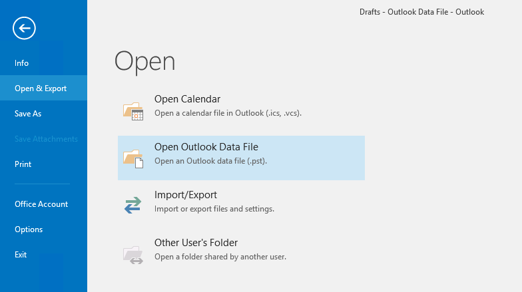Image resolution: width=522 pixels, height=292 pixels.
Task: Go to the Save As menu item
Action: (x=28, y=114)
